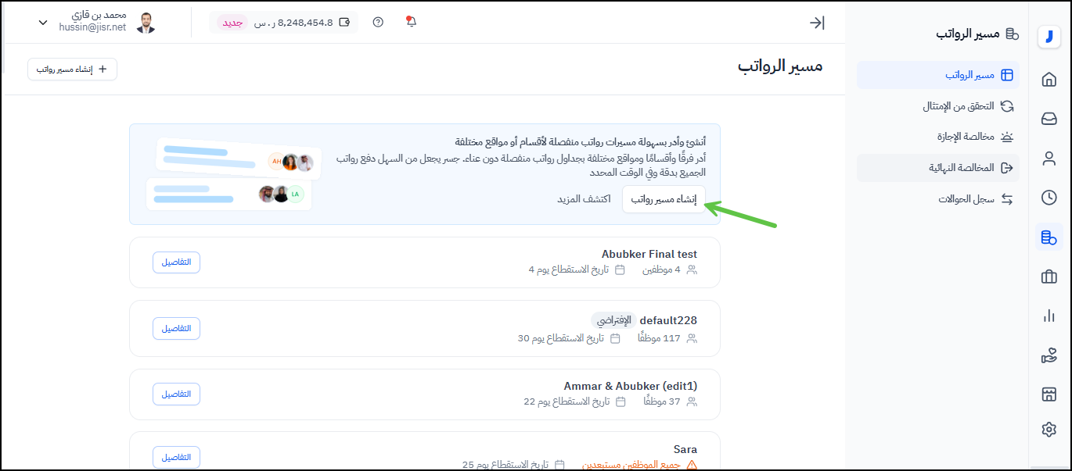
Task: Collapse the sidebar with arrow icon
Action: [x=816, y=23]
